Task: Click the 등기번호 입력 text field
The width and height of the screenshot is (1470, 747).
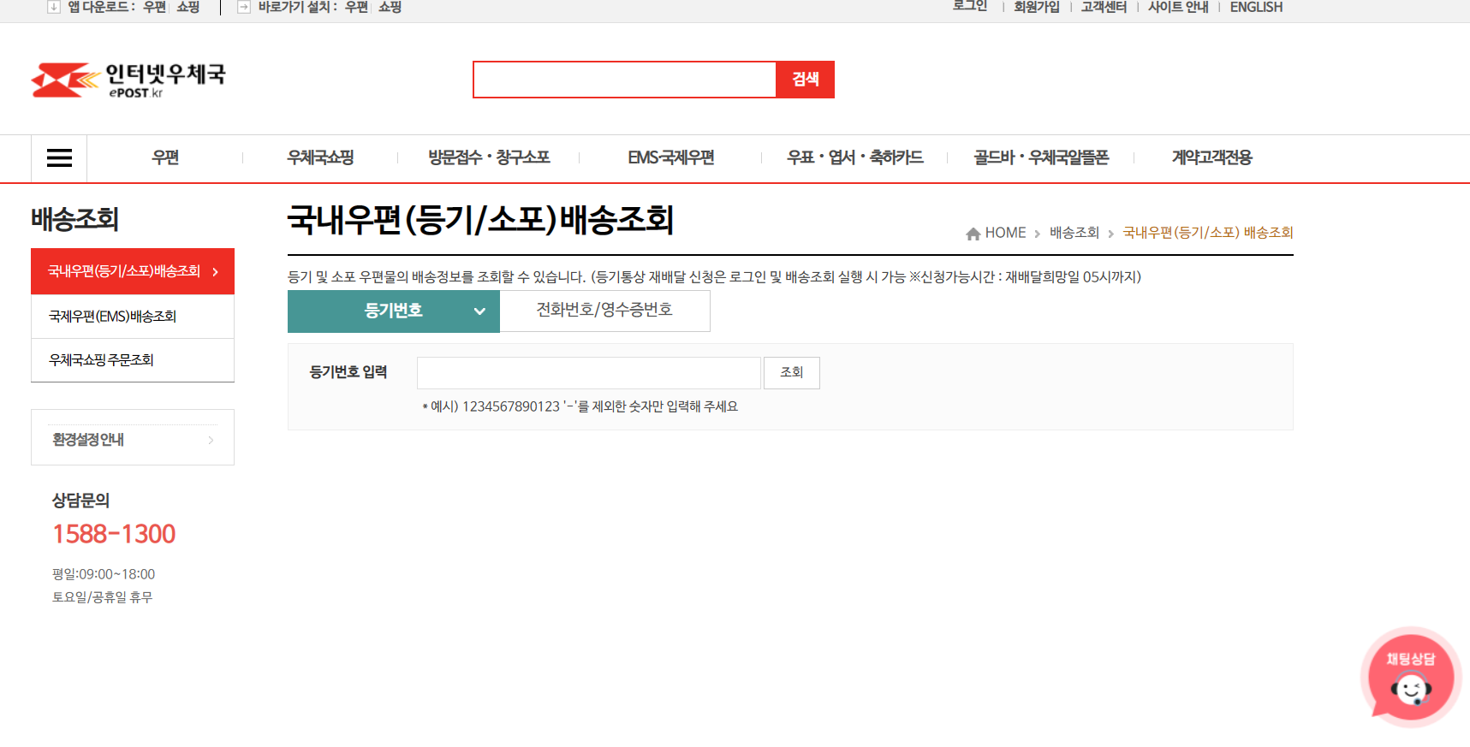Action: 589,373
